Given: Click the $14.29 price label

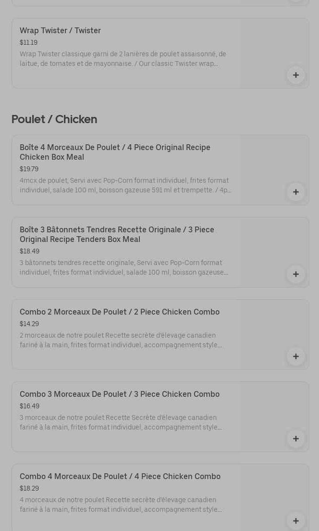Looking at the screenshot, I should tap(29, 324).
